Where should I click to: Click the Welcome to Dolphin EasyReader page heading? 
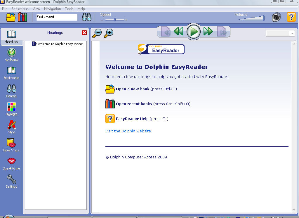(157, 67)
